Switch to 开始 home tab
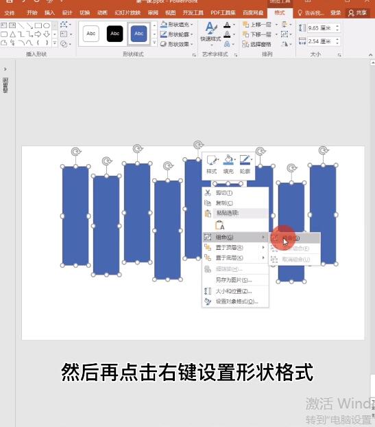The image size is (375, 427). [32, 12]
